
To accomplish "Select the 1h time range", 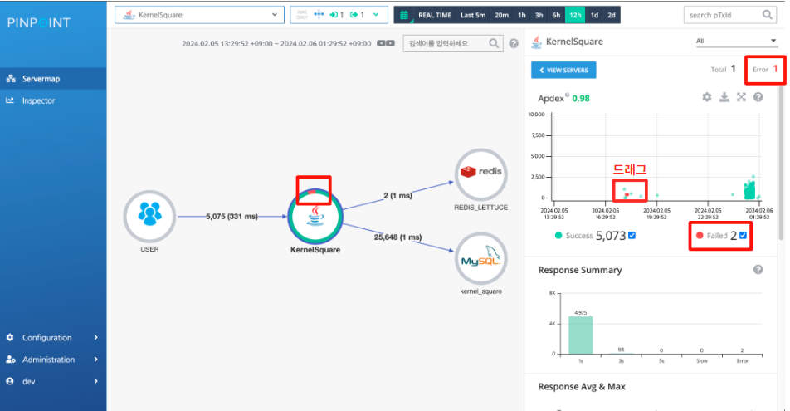I will point(522,15).
